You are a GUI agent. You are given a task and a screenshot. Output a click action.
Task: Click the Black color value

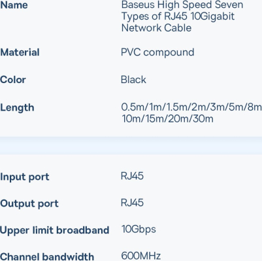[x=133, y=80]
